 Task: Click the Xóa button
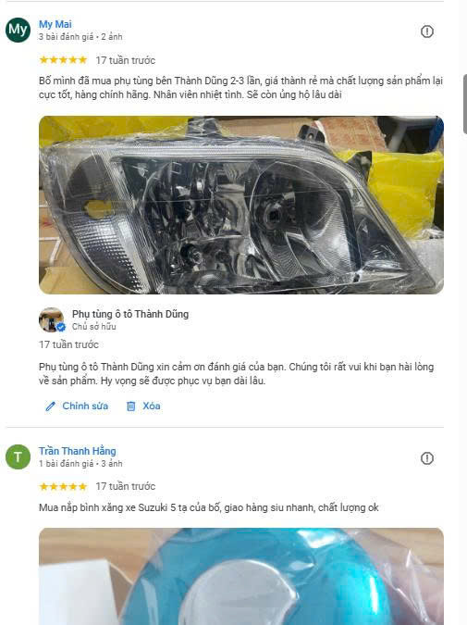(143, 406)
